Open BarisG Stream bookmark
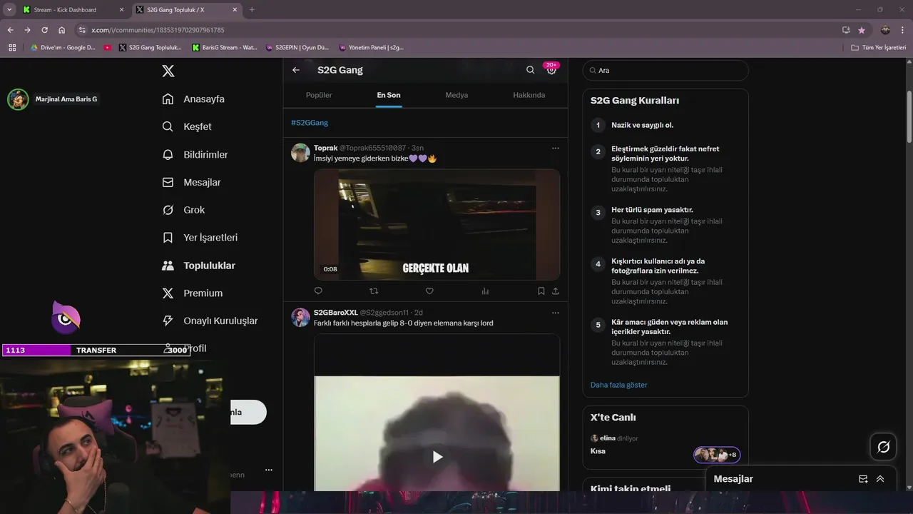Image resolution: width=913 pixels, height=514 pixels. pos(225,48)
